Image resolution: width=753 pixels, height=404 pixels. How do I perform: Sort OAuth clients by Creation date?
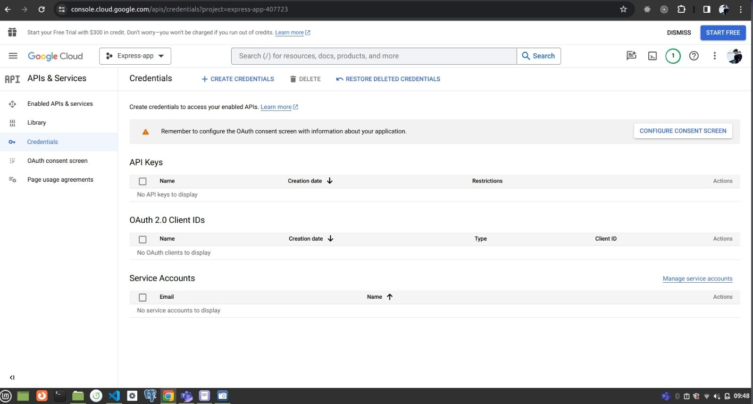(311, 239)
